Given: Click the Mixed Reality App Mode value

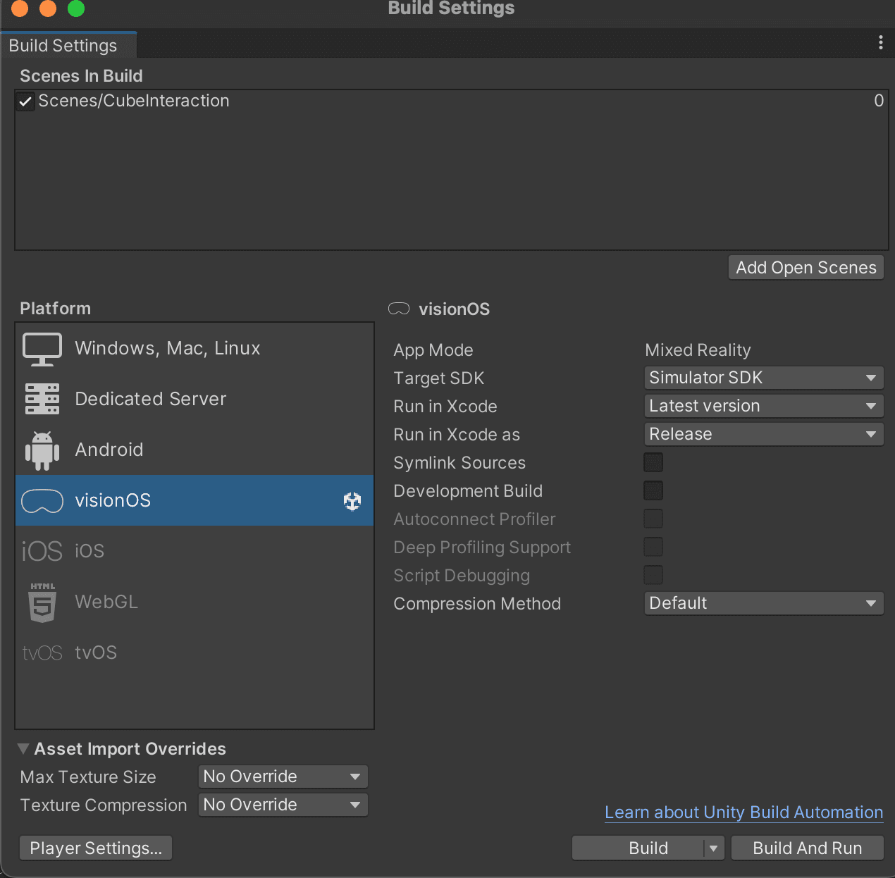Looking at the screenshot, I should click(698, 350).
